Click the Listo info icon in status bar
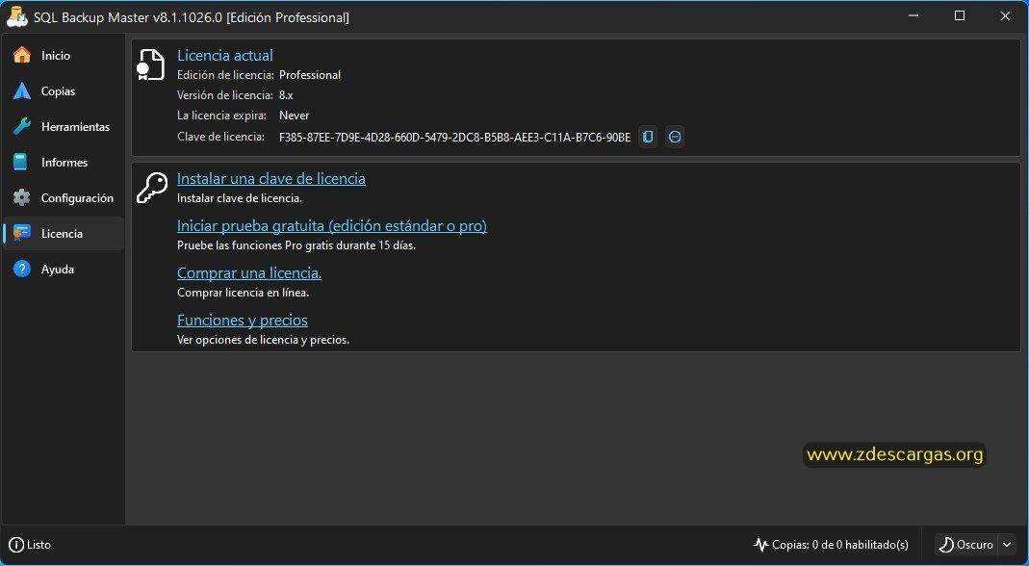1029x566 pixels. click(x=16, y=544)
